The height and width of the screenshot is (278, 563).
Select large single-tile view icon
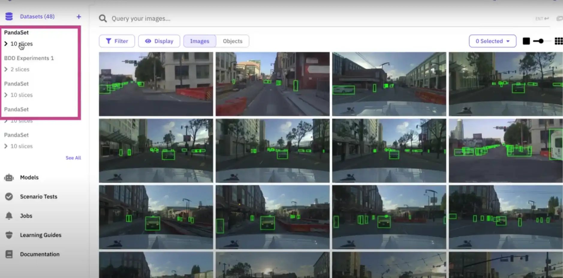point(526,41)
